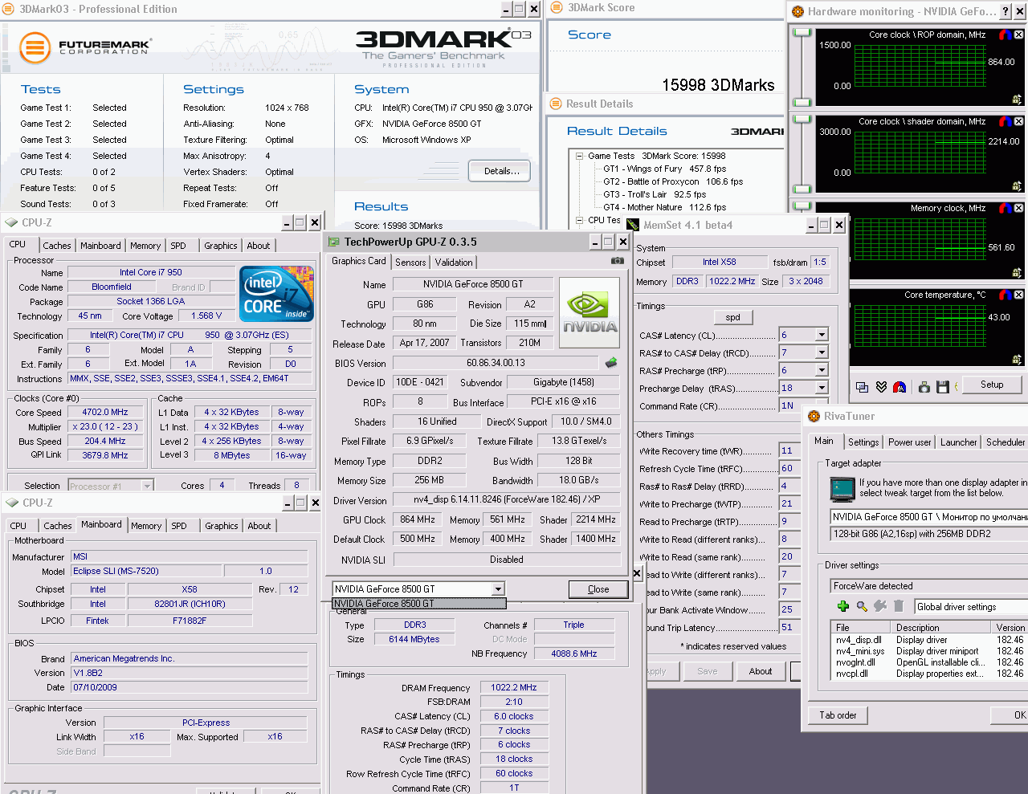Click Hardware monitoring help question mark button
Viewport: 1028px width, 794px height.
(x=1006, y=11)
